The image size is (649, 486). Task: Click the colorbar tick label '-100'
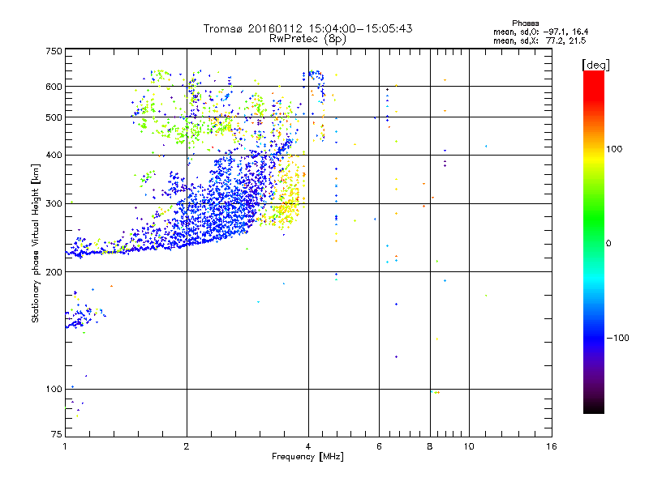617,338
